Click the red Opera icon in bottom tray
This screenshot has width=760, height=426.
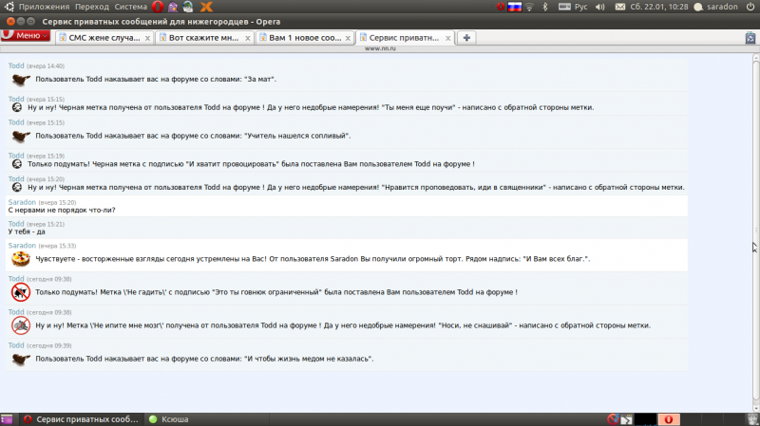[x=669, y=418]
